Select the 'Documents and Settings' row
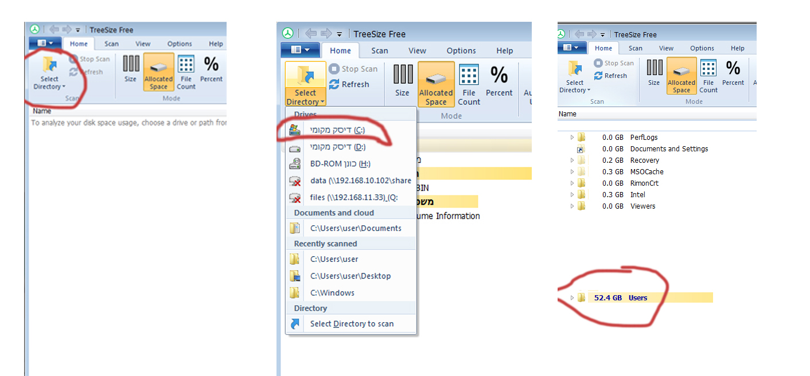Viewport: 810px width, 376px height. tap(642, 149)
